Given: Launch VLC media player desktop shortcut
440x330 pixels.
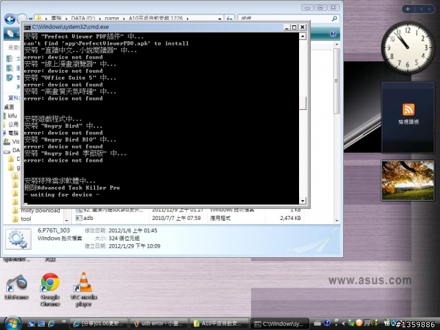Looking at the screenshot, I should coord(84,289).
